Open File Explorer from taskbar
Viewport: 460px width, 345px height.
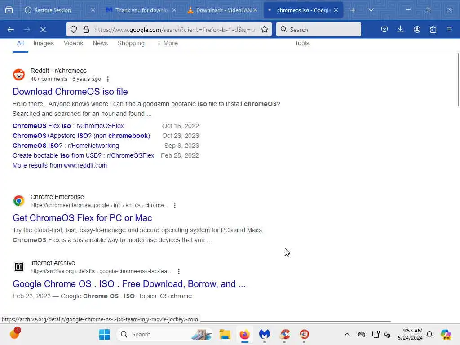tap(225, 334)
